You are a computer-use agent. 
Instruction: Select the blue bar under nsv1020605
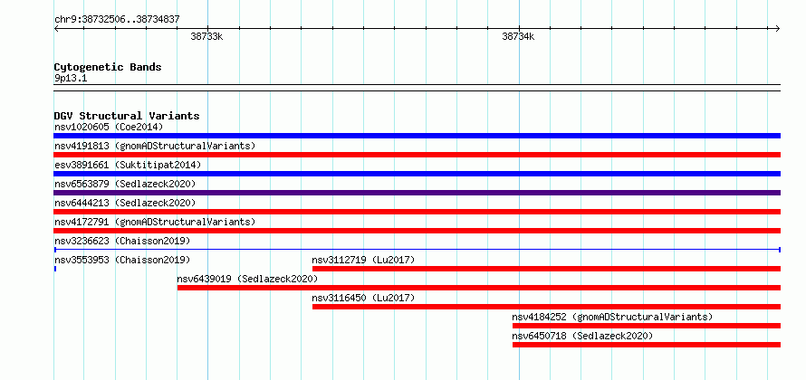[x=417, y=136]
